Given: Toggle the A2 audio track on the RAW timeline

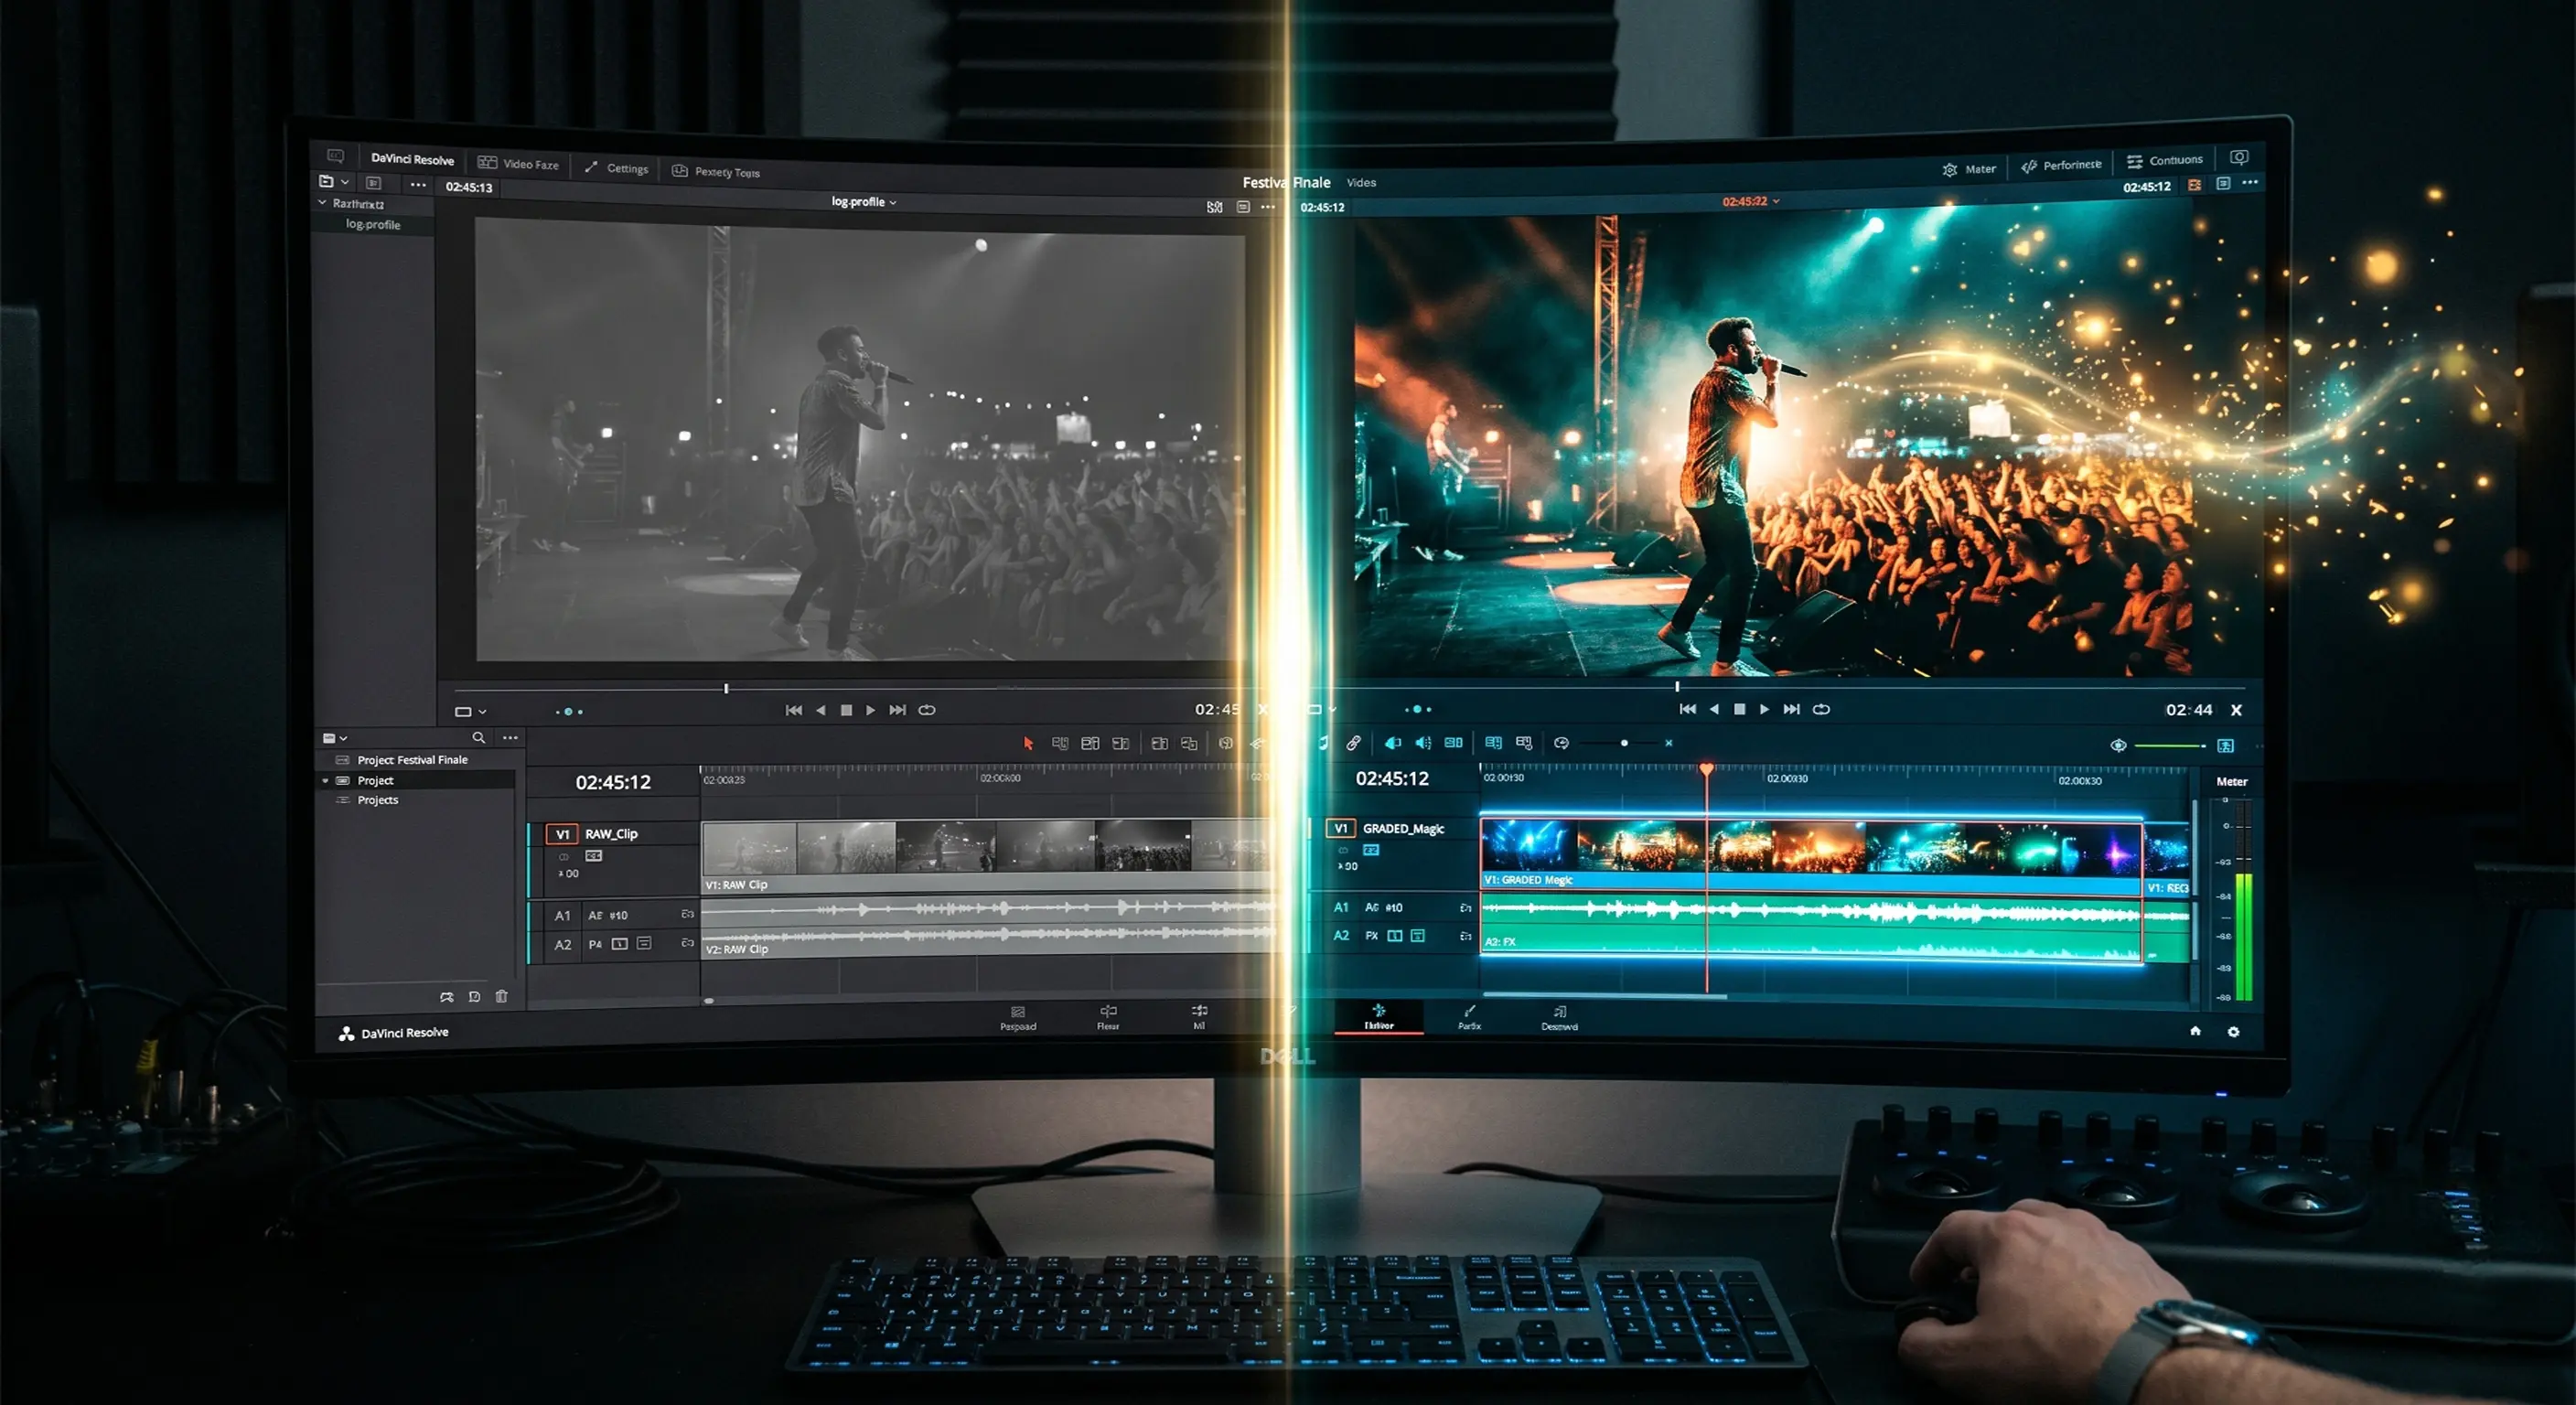Looking at the screenshot, I should pos(563,945).
